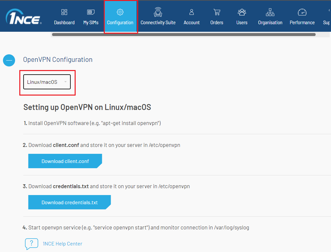The image size is (331, 252).
Task: Click the Help Center question mark icon
Action: click(31, 244)
